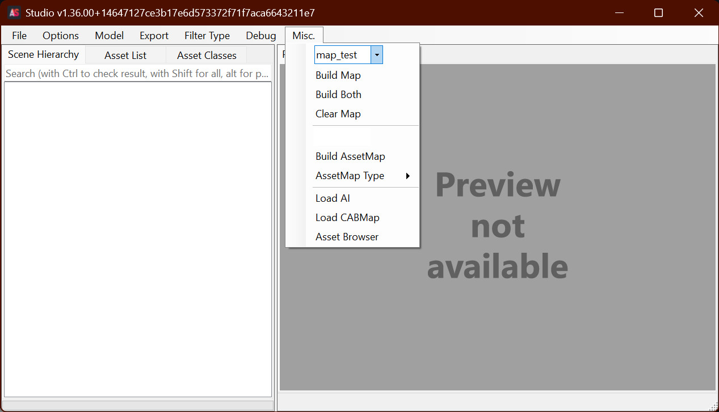Open the Export menu
Viewport: 719px width, 412px height.
(154, 35)
